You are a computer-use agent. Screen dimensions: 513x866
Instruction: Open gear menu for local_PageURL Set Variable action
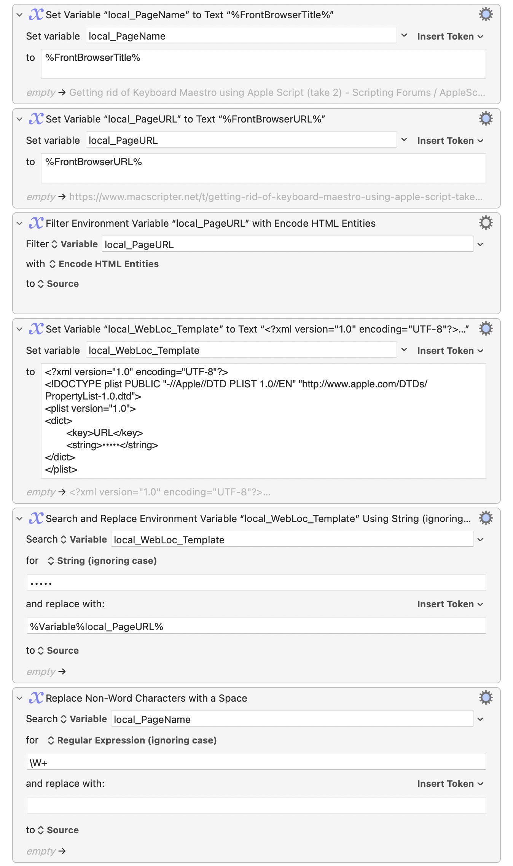(x=486, y=119)
